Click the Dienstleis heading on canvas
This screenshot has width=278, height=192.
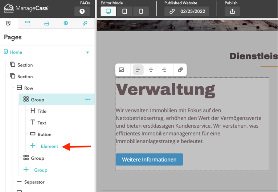254,56
